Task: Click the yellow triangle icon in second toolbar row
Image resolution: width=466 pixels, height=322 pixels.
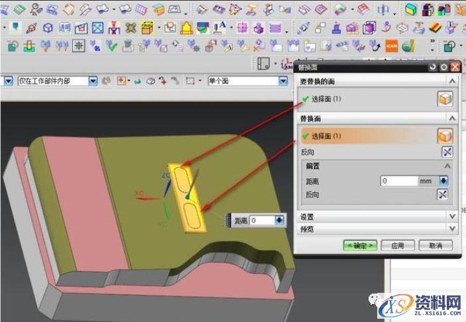Action: (187, 28)
